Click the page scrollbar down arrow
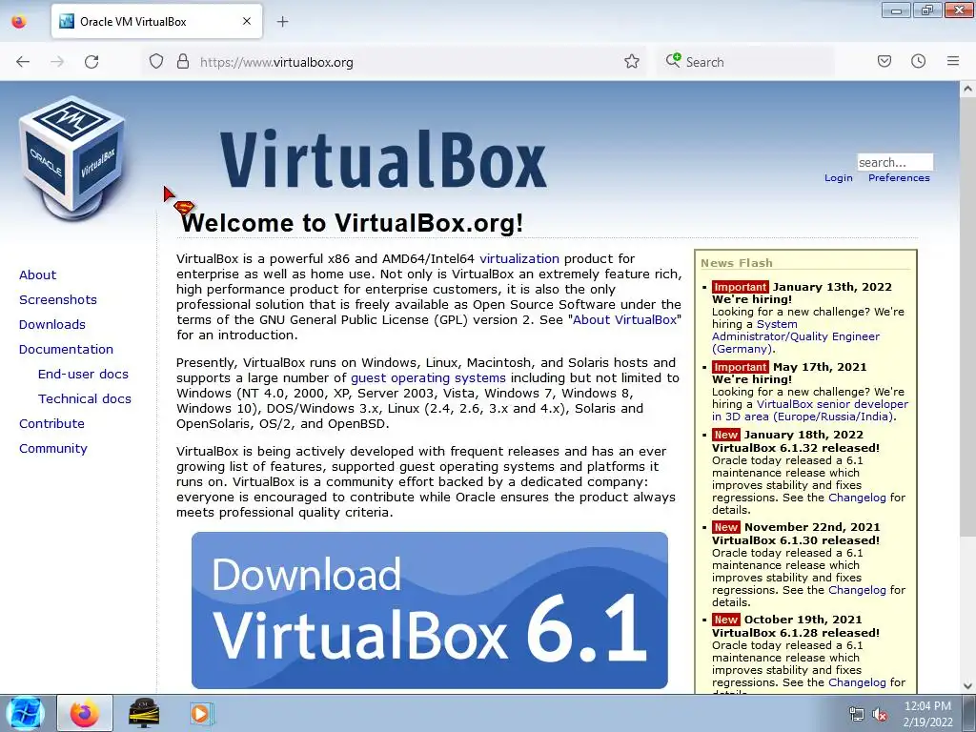 [967, 686]
